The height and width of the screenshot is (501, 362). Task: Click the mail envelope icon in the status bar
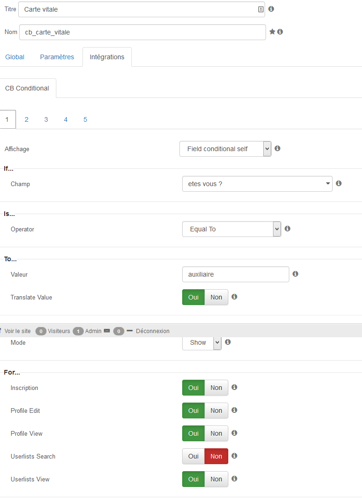point(107,331)
